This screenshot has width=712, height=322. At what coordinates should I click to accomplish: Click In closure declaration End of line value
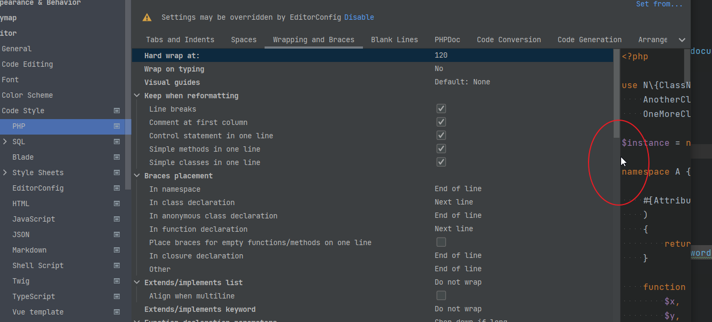click(x=458, y=255)
